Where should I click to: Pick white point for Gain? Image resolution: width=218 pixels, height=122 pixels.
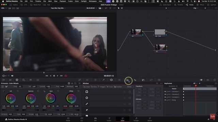[x=44, y=91]
